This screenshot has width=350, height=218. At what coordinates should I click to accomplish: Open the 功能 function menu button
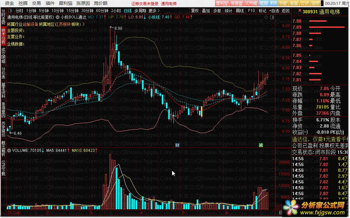point(283,3)
